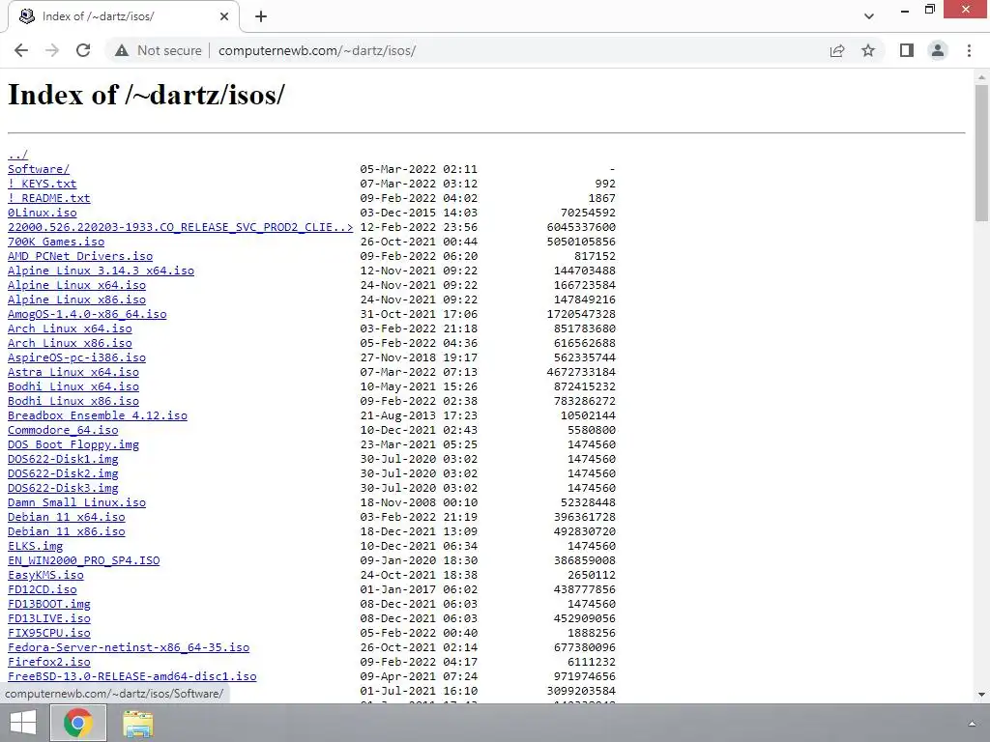Close the Index of /~dartz/isos/ tab
Screen dimensions: 990x742
[x=224, y=16]
